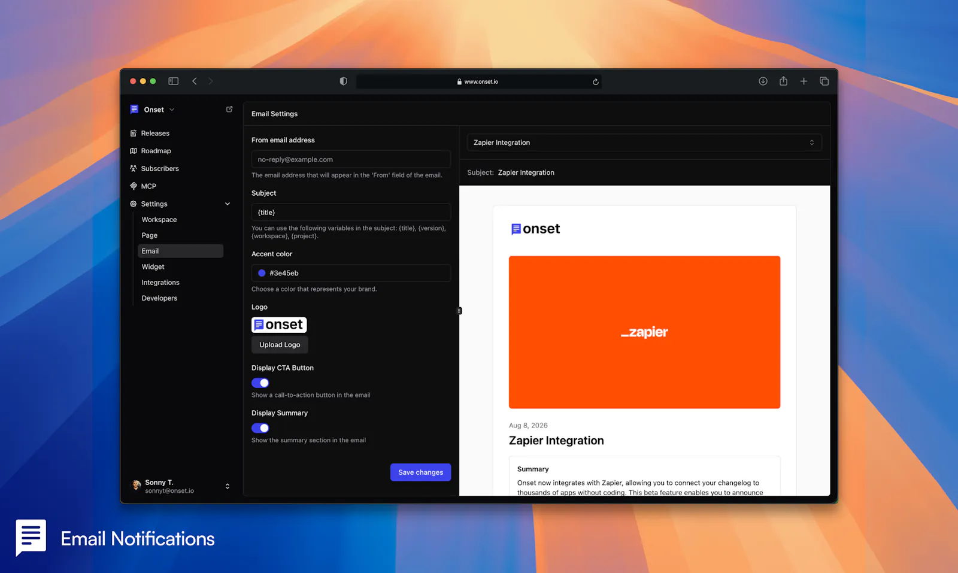Click the Settings gear icon

tap(134, 204)
